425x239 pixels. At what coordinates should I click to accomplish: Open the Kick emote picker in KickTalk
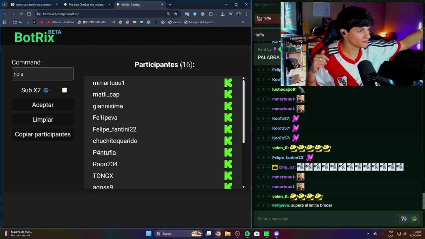[x=414, y=219]
